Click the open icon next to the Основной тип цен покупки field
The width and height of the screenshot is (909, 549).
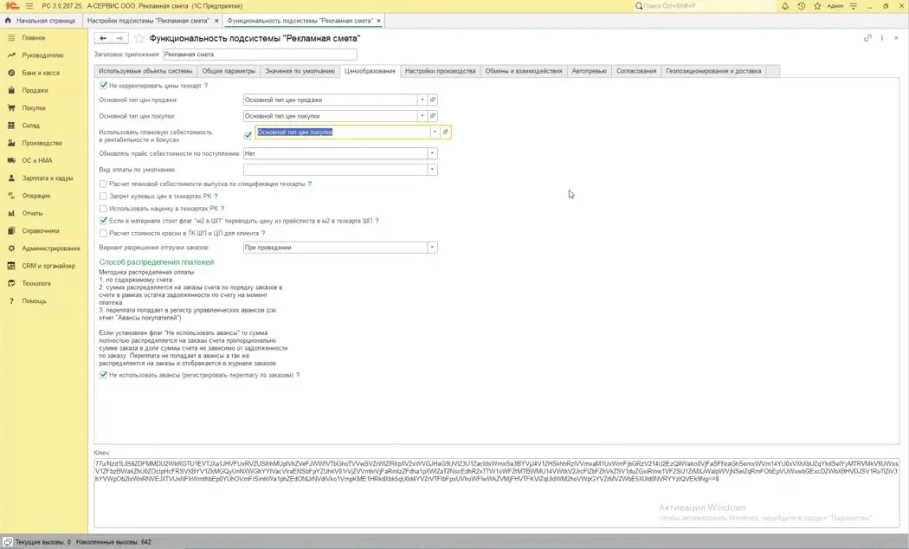(x=433, y=116)
